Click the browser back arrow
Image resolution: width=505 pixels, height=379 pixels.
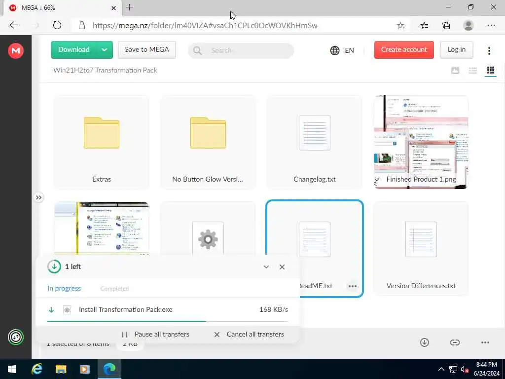(x=14, y=25)
